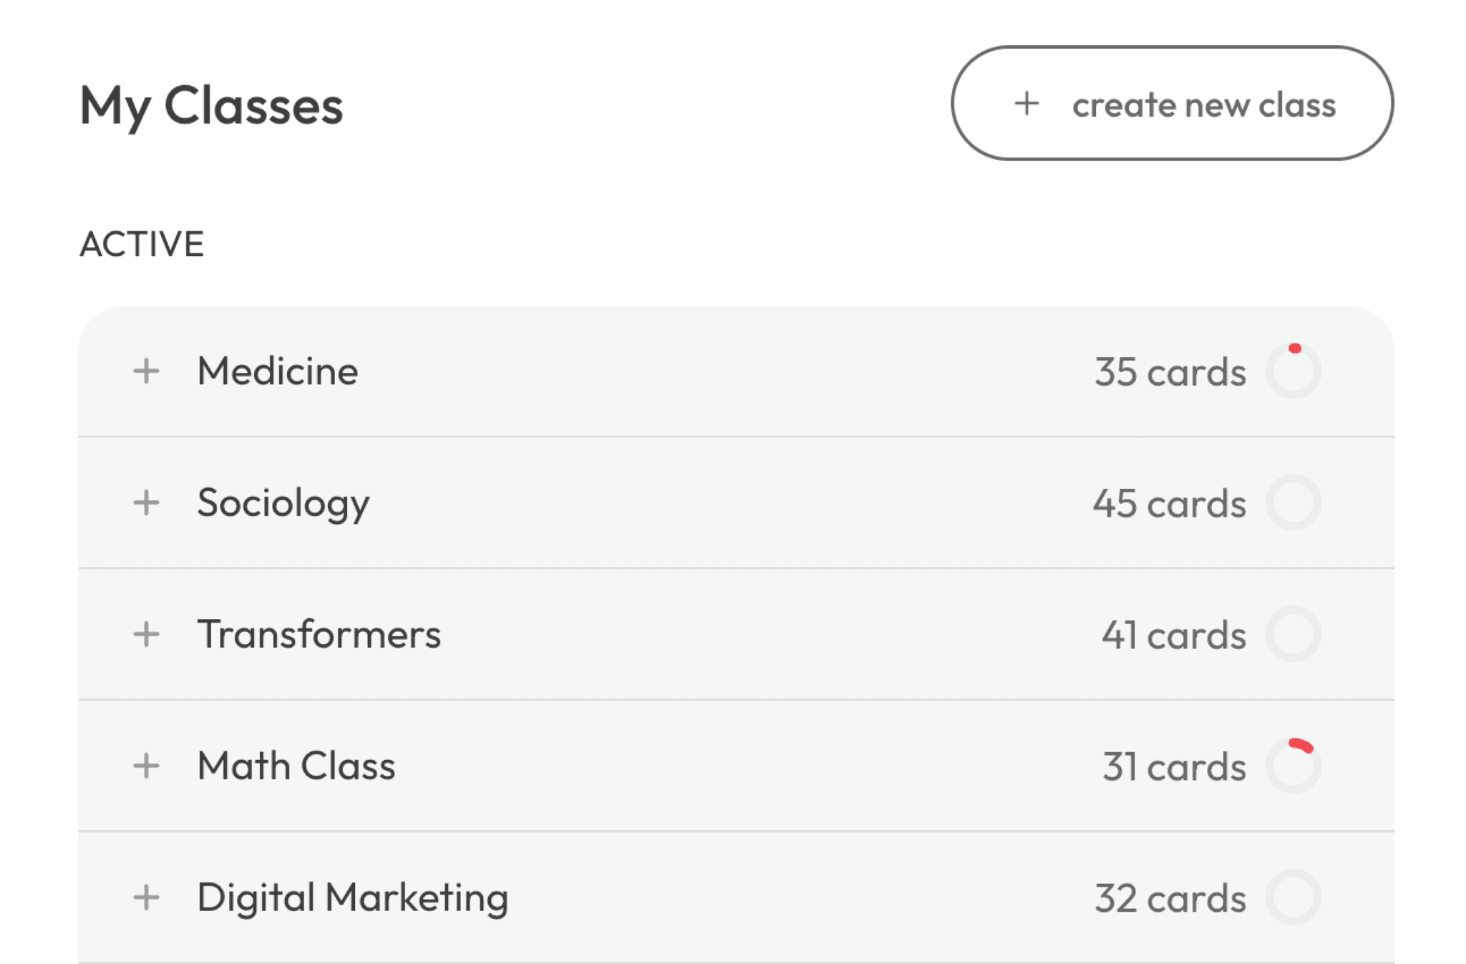
Task: Click the plus icon beside Sociology
Action: click(x=147, y=502)
